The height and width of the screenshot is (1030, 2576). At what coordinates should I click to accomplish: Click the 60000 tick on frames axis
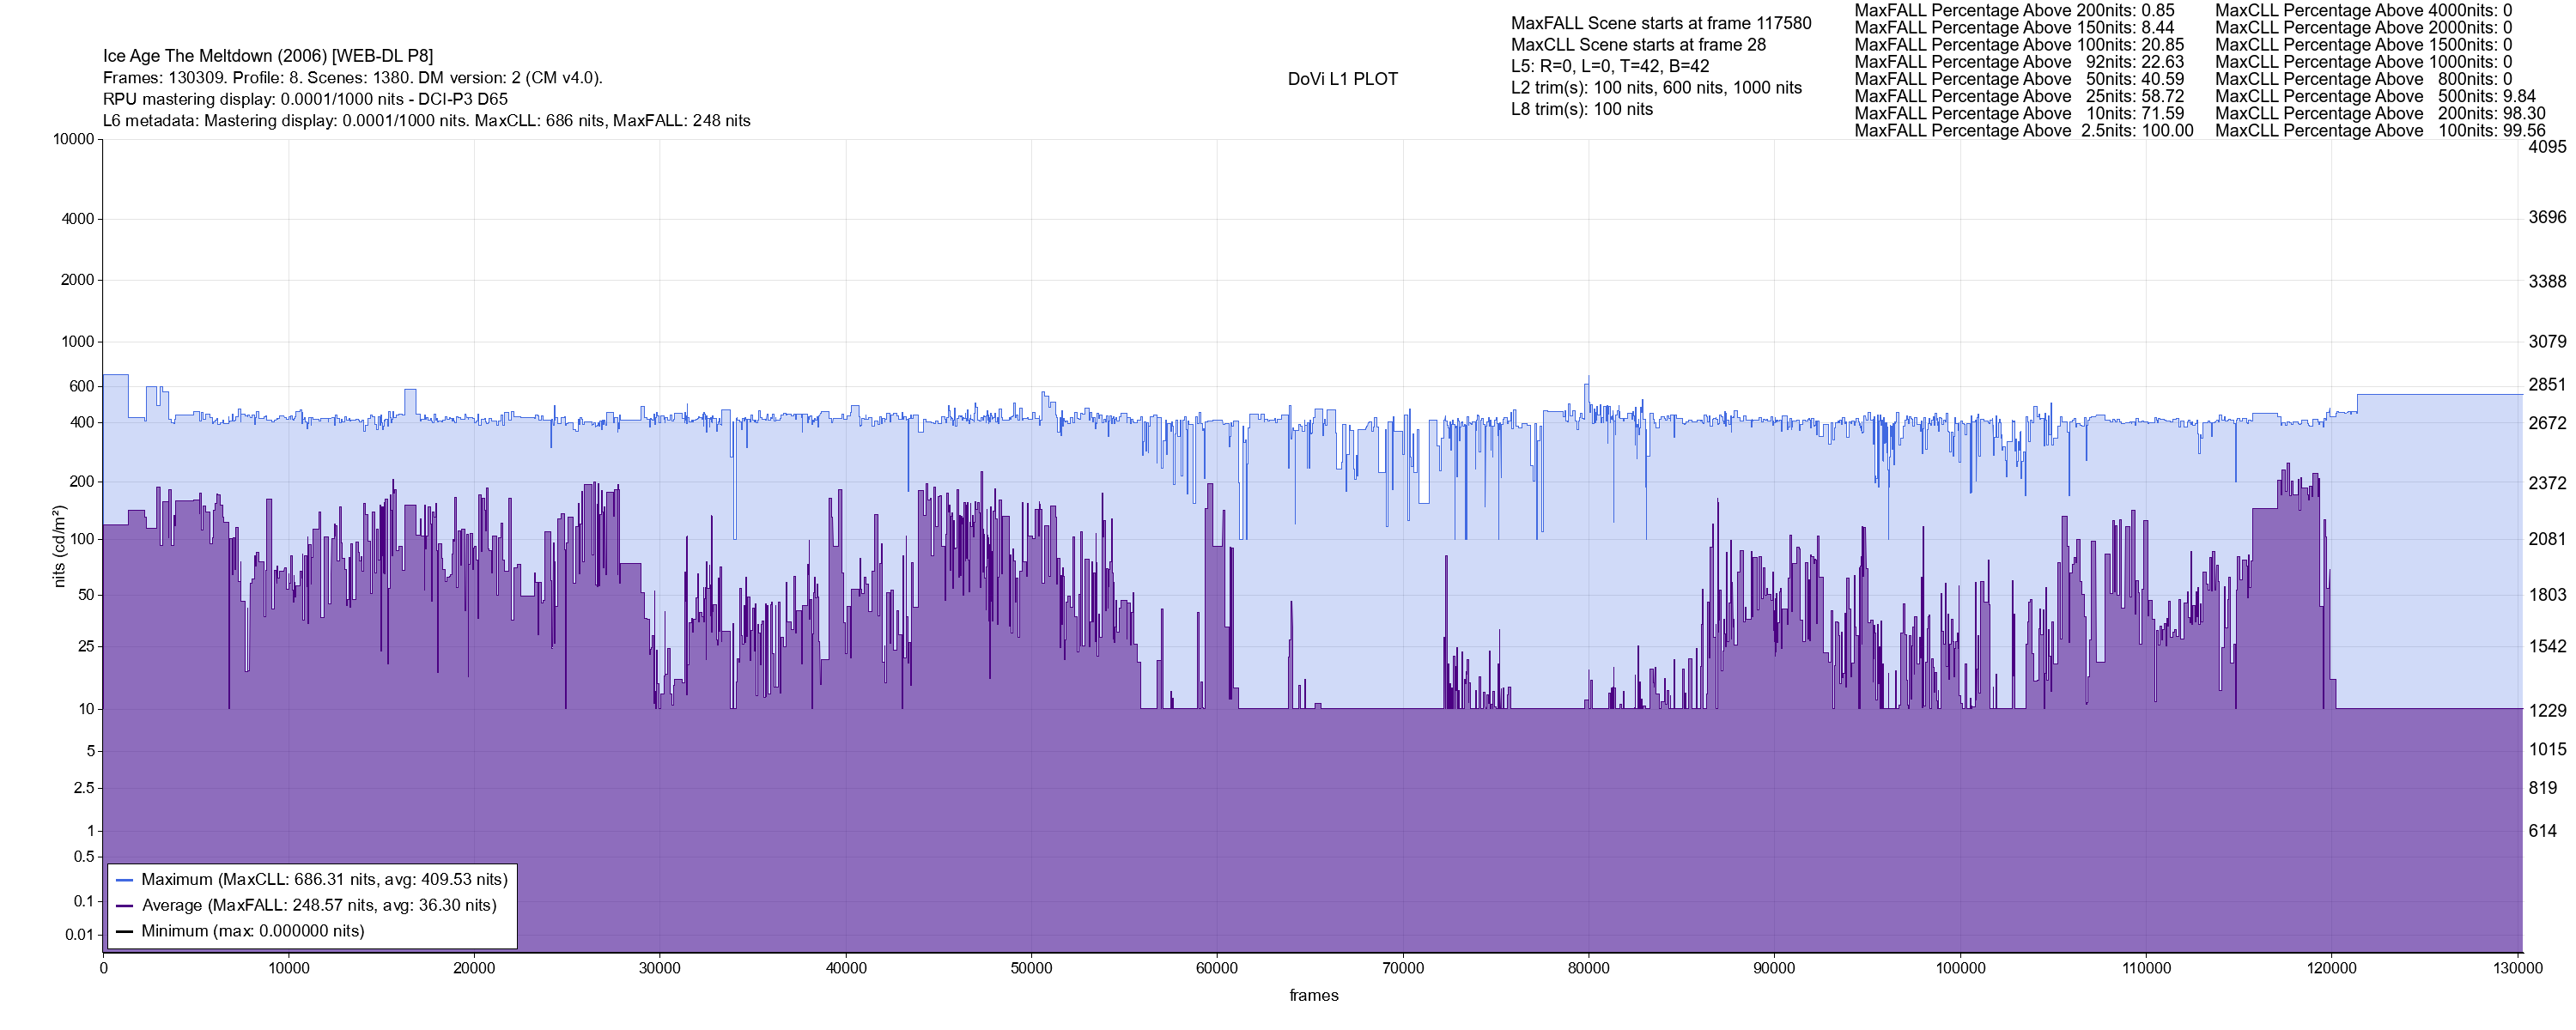click(x=1217, y=969)
